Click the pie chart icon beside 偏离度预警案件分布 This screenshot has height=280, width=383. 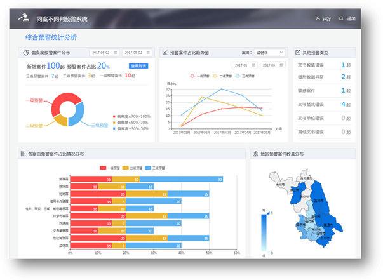point(26,52)
